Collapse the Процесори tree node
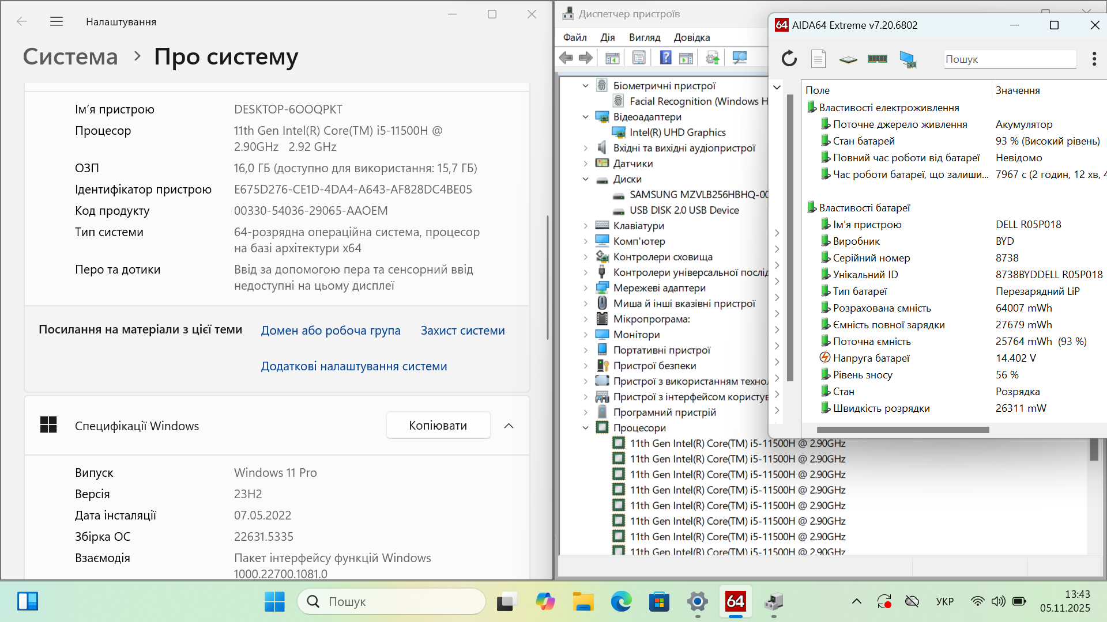 [585, 428]
